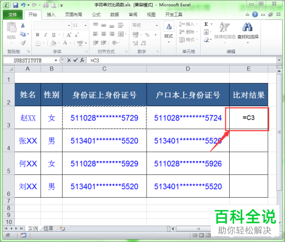Cancel formula entry with X button
Image resolution: width=285 pixels, height=242 pixels.
point(69,60)
